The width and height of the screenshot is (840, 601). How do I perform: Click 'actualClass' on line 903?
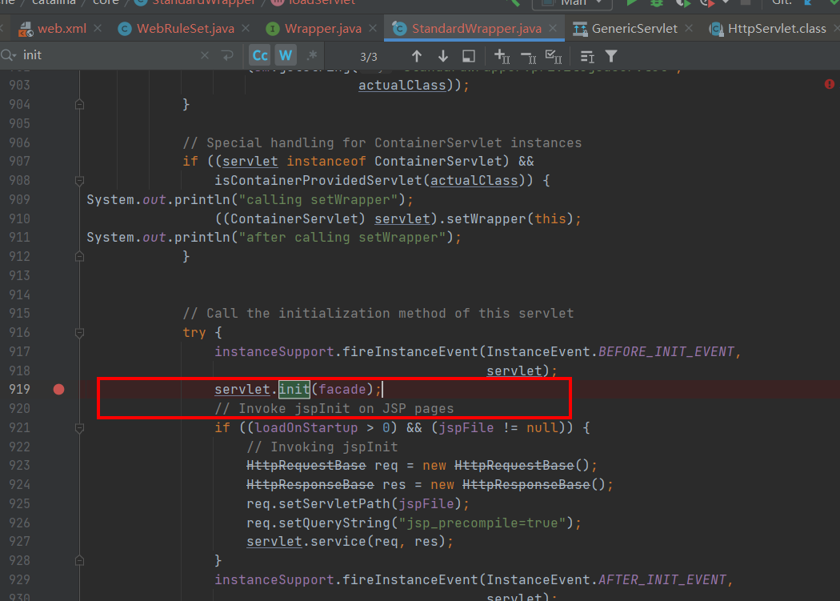click(402, 86)
